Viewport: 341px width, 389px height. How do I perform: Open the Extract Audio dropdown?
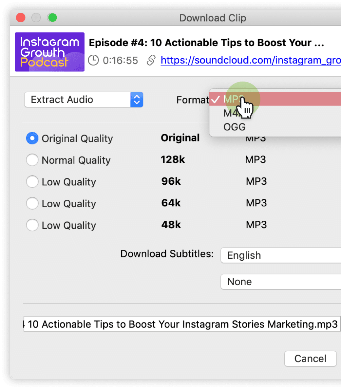click(x=84, y=100)
